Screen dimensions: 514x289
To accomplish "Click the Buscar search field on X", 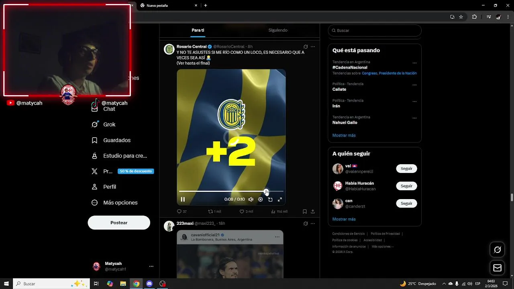I will pyautogui.click(x=375, y=31).
